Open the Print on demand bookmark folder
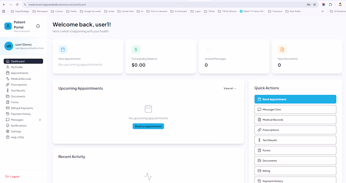This screenshot has height=183, width=346. point(157,11)
